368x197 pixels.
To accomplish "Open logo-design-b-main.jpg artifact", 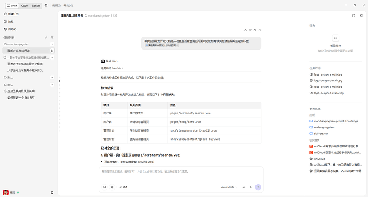I will 326,80.
